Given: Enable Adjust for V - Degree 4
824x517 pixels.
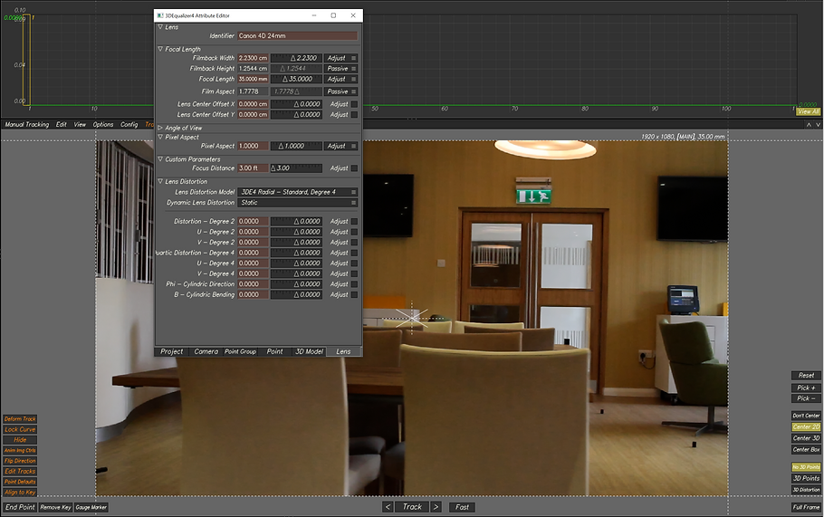Looking at the screenshot, I should (354, 273).
